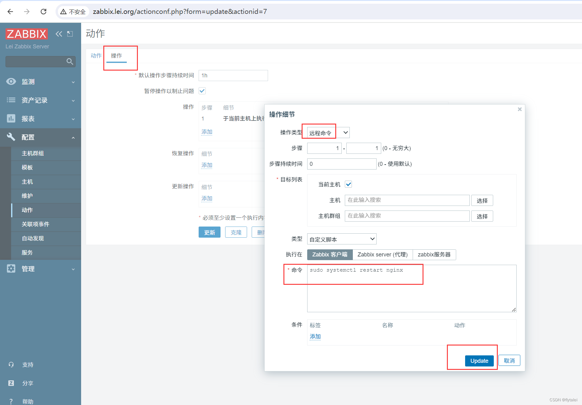Switch to the 动作 tab

click(96, 55)
